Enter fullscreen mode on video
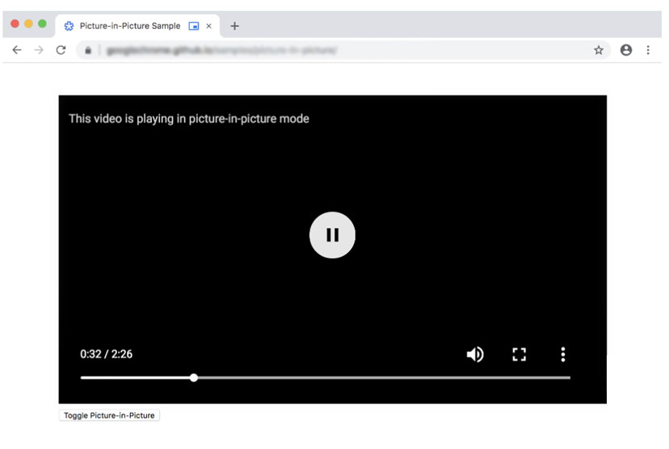 (519, 355)
